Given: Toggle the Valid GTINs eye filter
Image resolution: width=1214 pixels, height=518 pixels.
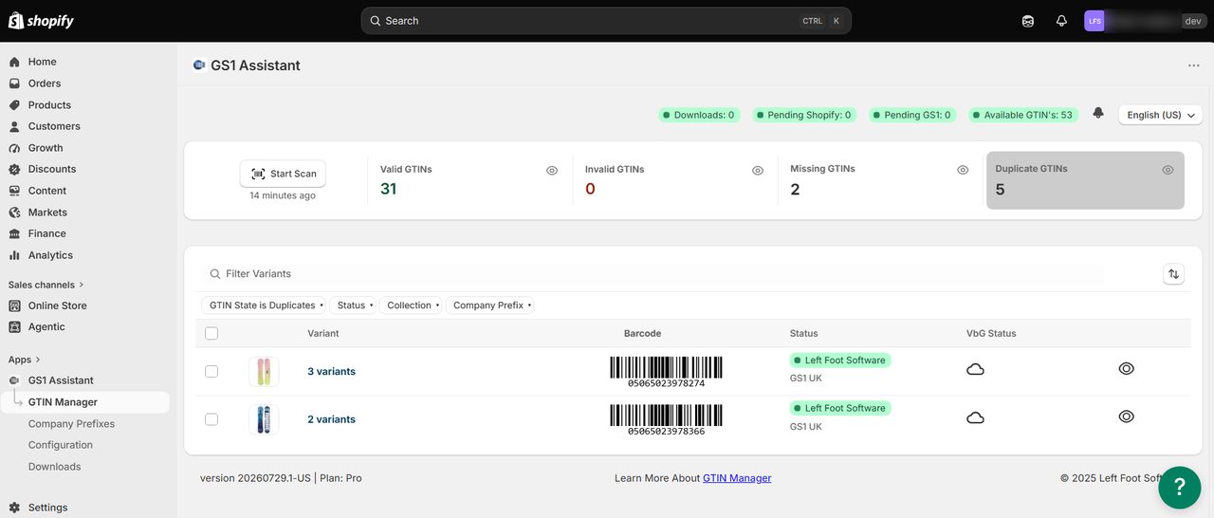Looking at the screenshot, I should click(552, 171).
